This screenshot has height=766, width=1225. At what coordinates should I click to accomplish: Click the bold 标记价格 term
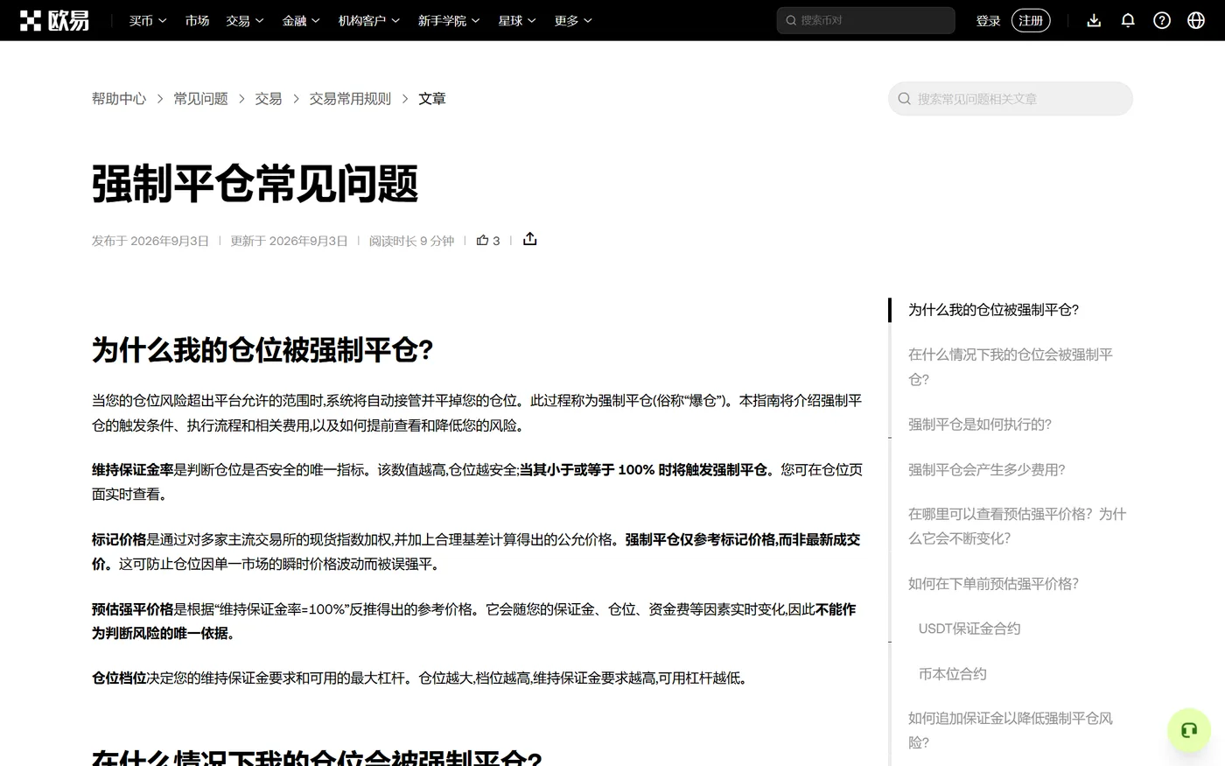point(119,540)
